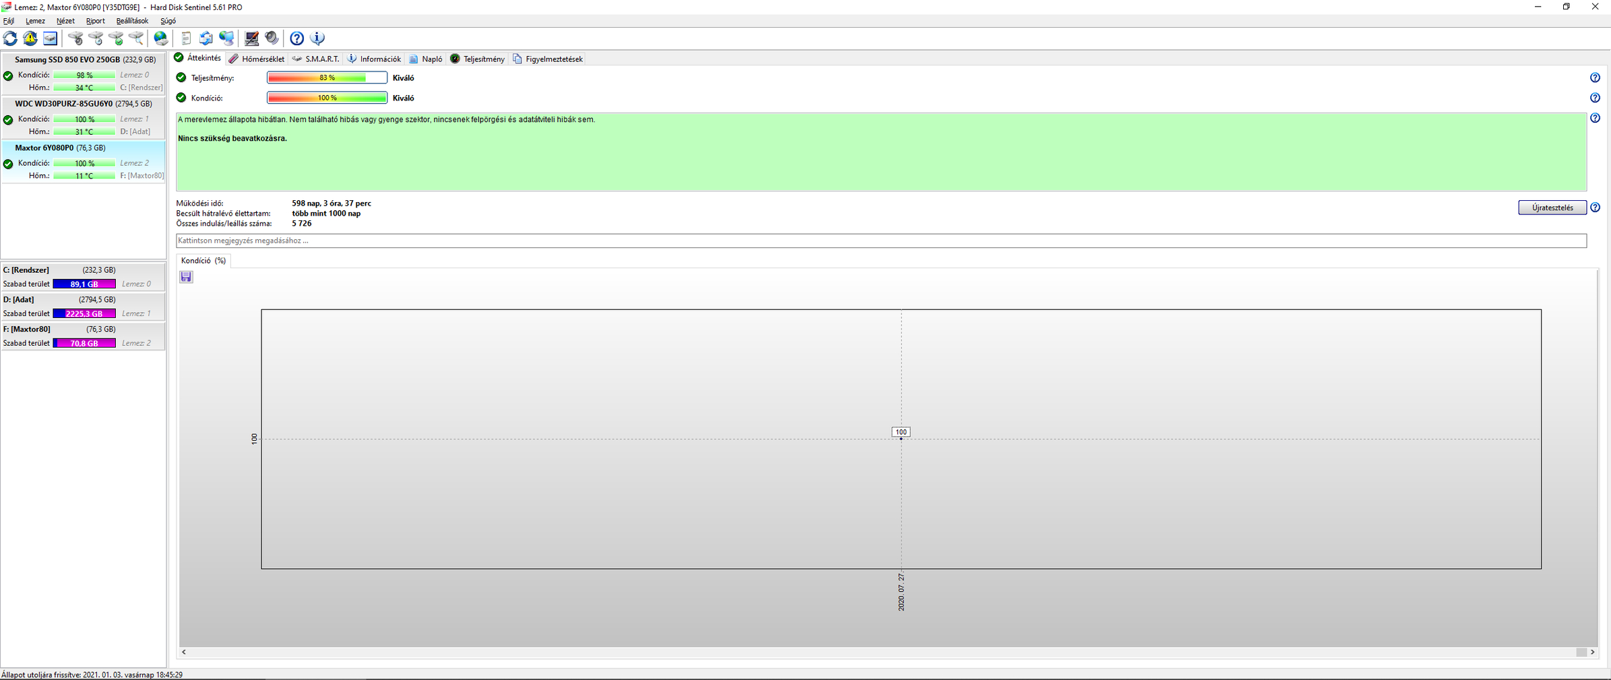Switch to the S.M.A.R.T. tab
The height and width of the screenshot is (680, 1611).
(316, 59)
